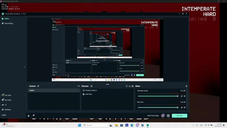
Task: Click the Desktop Audio 0.0 dB value
Action: (x=183, y=91)
